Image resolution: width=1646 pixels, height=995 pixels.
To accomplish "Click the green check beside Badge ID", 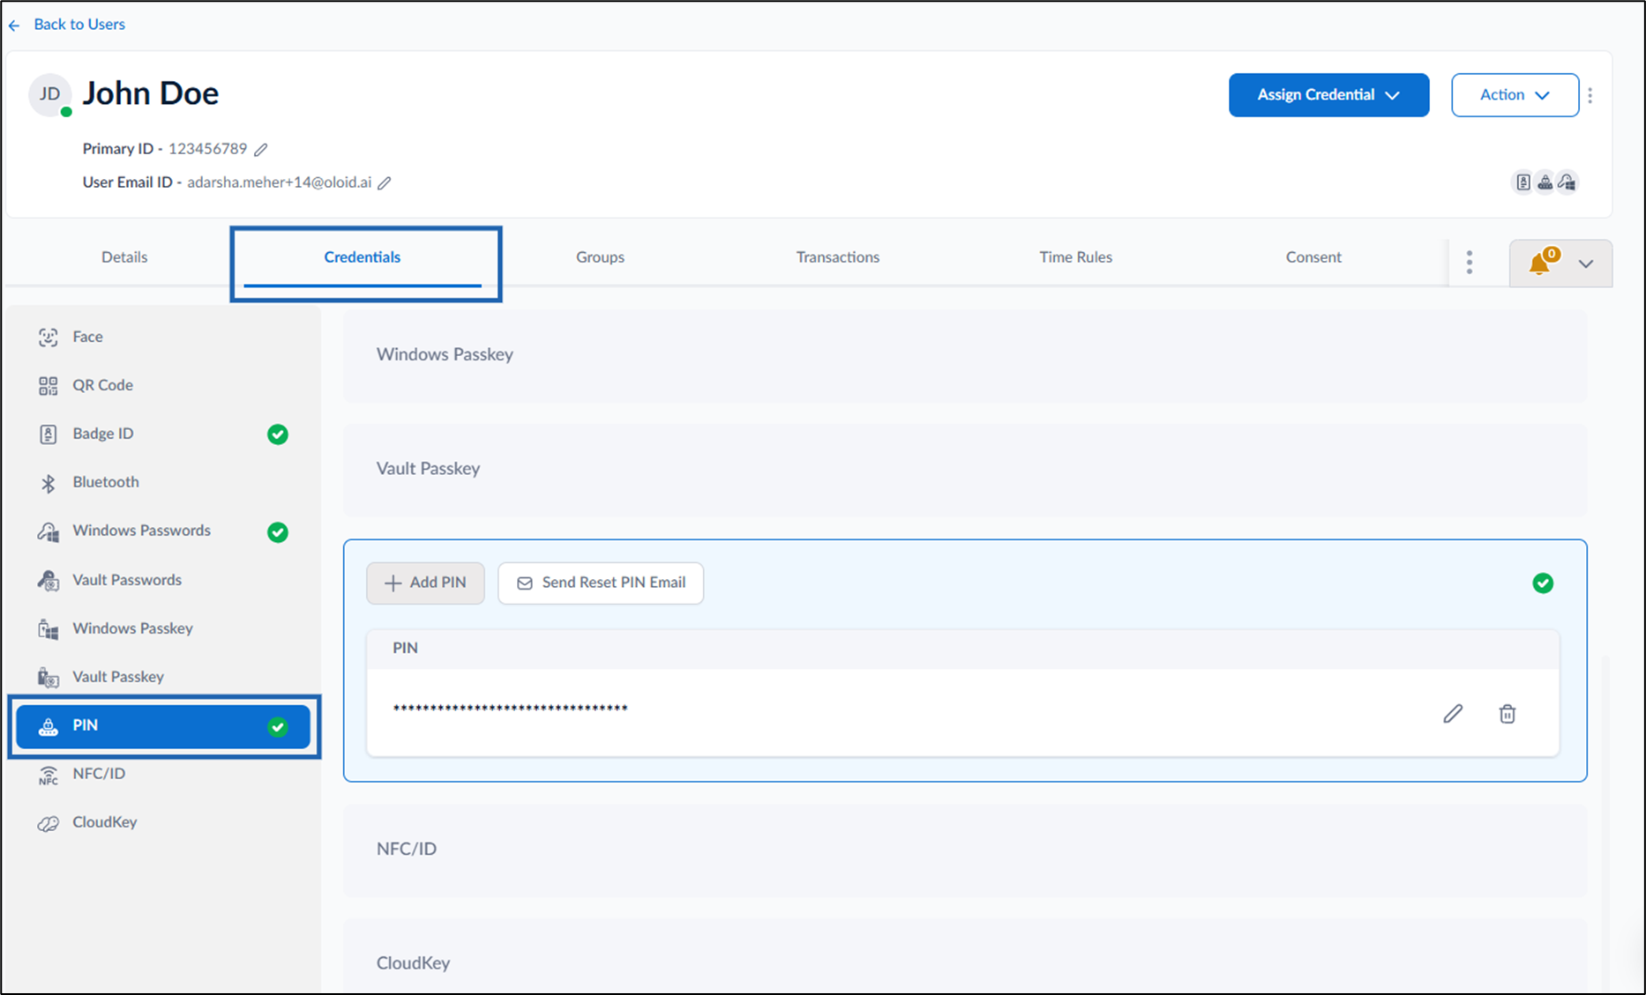I will [278, 434].
